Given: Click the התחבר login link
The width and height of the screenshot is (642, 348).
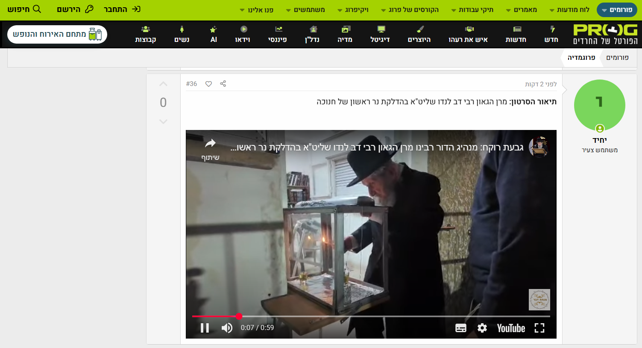Looking at the screenshot, I should [122, 9].
